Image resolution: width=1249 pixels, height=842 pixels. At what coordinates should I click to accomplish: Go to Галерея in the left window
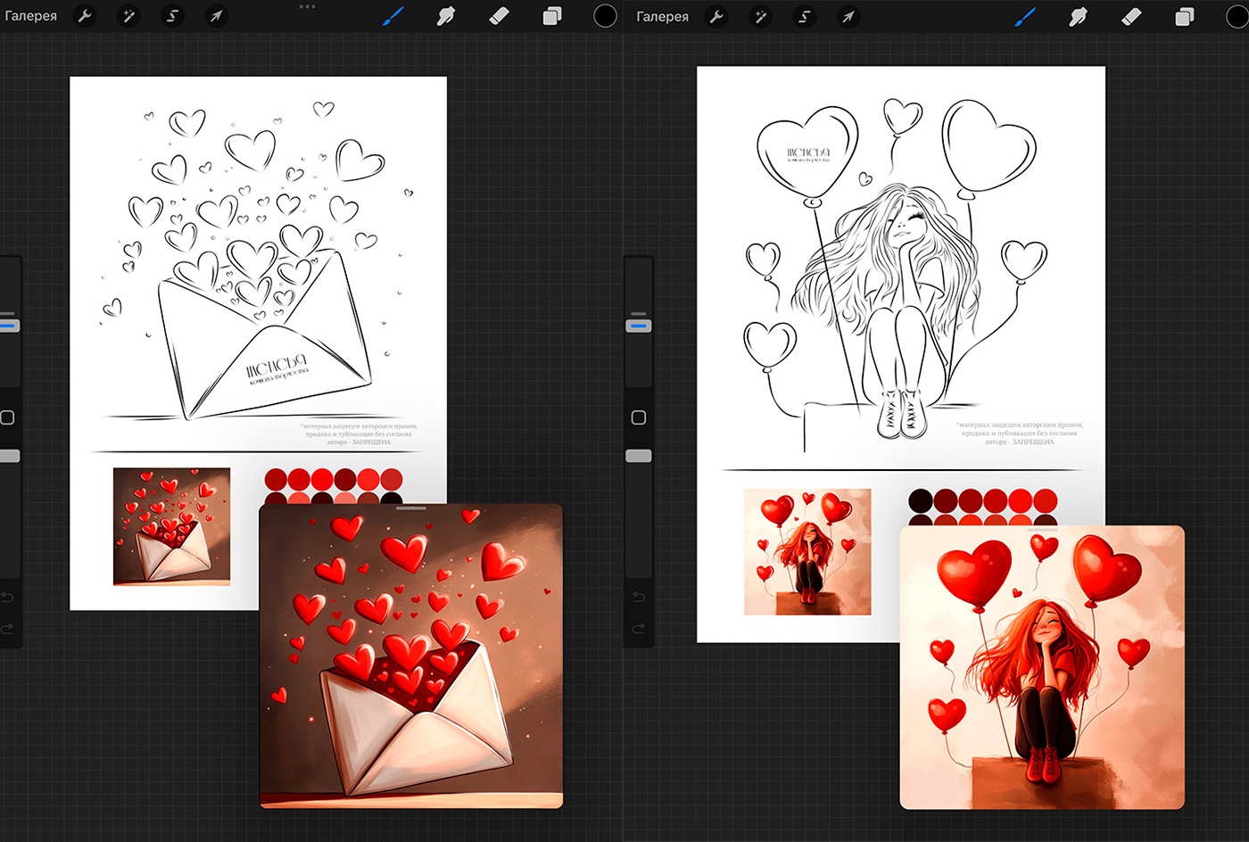31,16
